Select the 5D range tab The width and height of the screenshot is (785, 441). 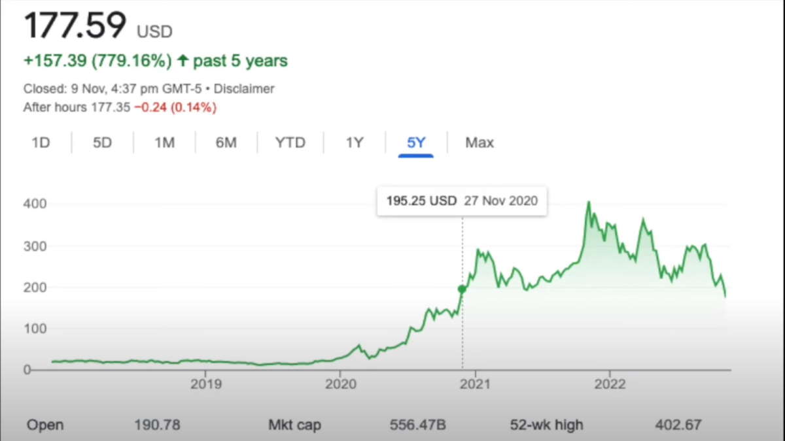click(x=102, y=142)
